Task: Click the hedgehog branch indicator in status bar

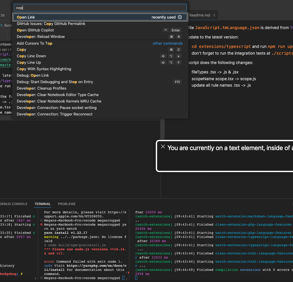Action: pyautogui.click(x=8, y=274)
